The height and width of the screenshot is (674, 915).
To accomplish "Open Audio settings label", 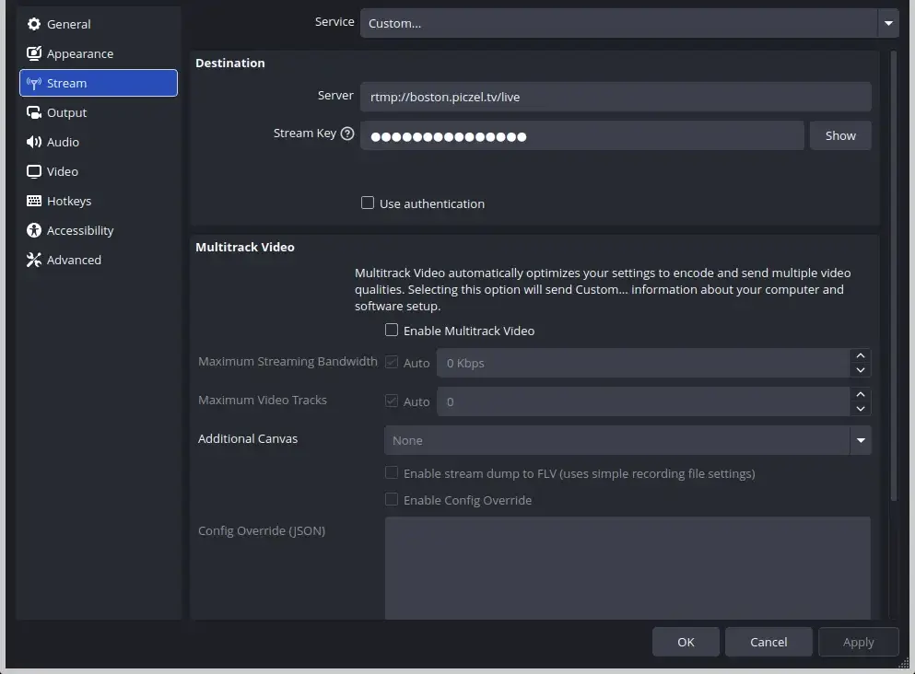I will [x=63, y=143].
